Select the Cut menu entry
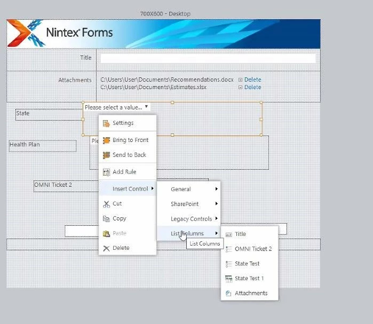The width and height of the screenshot is (373, 324). [128, 203]
